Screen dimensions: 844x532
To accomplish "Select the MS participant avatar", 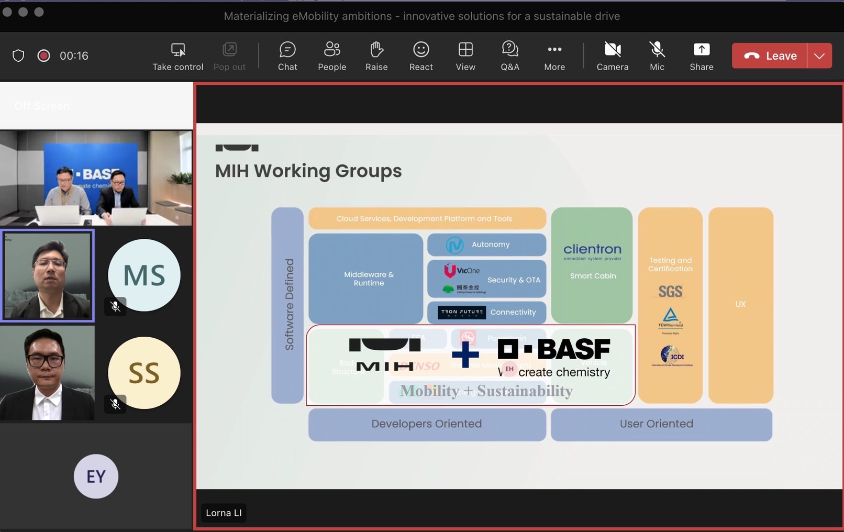I will pos(144,275).
